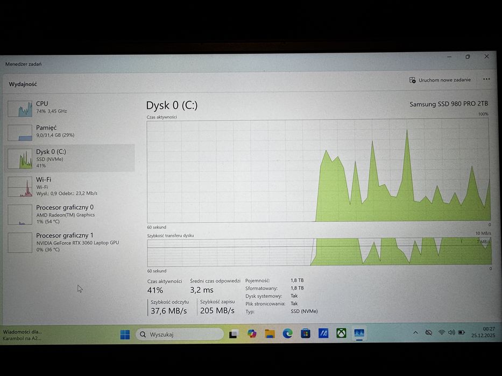Launch Microsoft Edge from the taskbar
The image size is (502, 376).
(x=287, y=334)
